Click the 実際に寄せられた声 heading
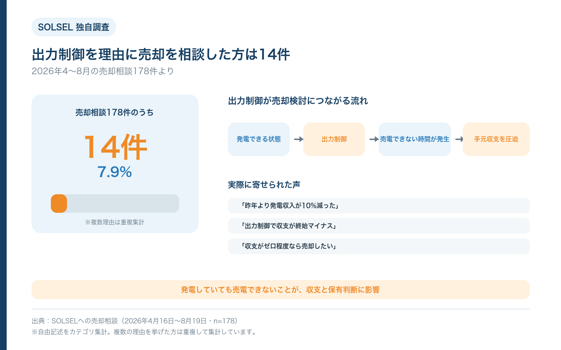This screenshot has height=350, width=561. (x=264, y=184)
